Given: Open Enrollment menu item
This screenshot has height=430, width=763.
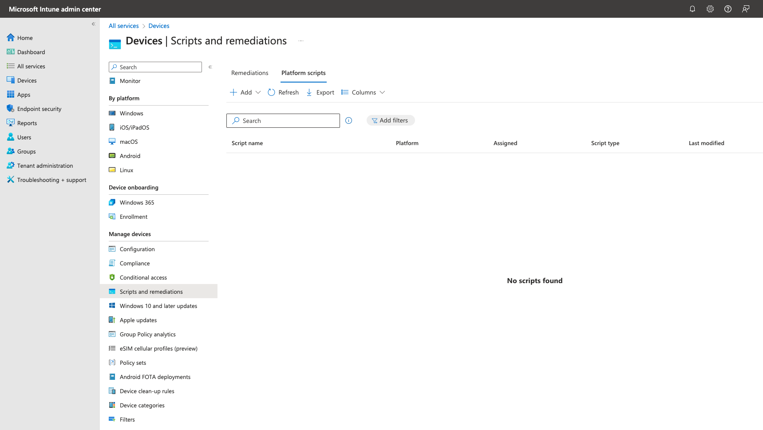Looking at the screenshot, I should [x=134, y=217].
